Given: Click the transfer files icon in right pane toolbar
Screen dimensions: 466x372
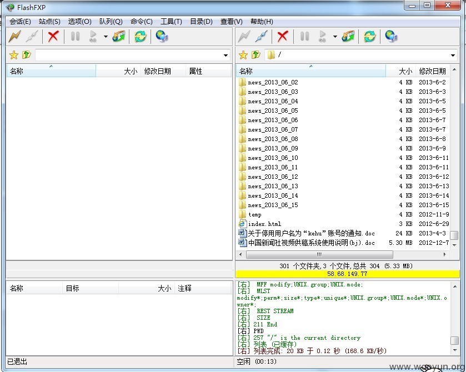Looking at the screenshot, I should [348, 37].
